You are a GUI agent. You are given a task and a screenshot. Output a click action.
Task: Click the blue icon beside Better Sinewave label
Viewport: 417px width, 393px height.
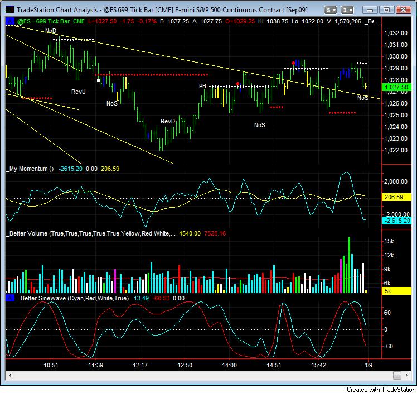point(10,298)
